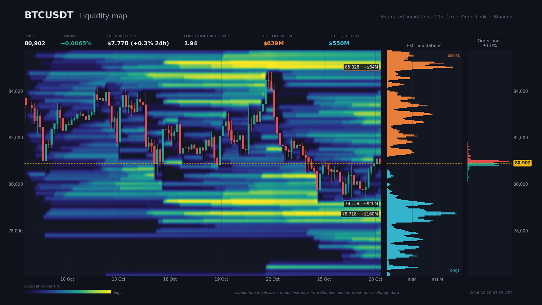The width and height of the screenshot is (542, 305).
Task: Click the BTCUSDT symbol title
Action: 49,15
